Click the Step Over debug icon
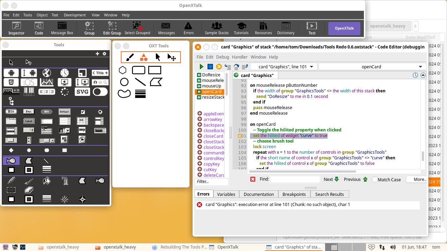The image size is (447, 251). pos(236,67)
